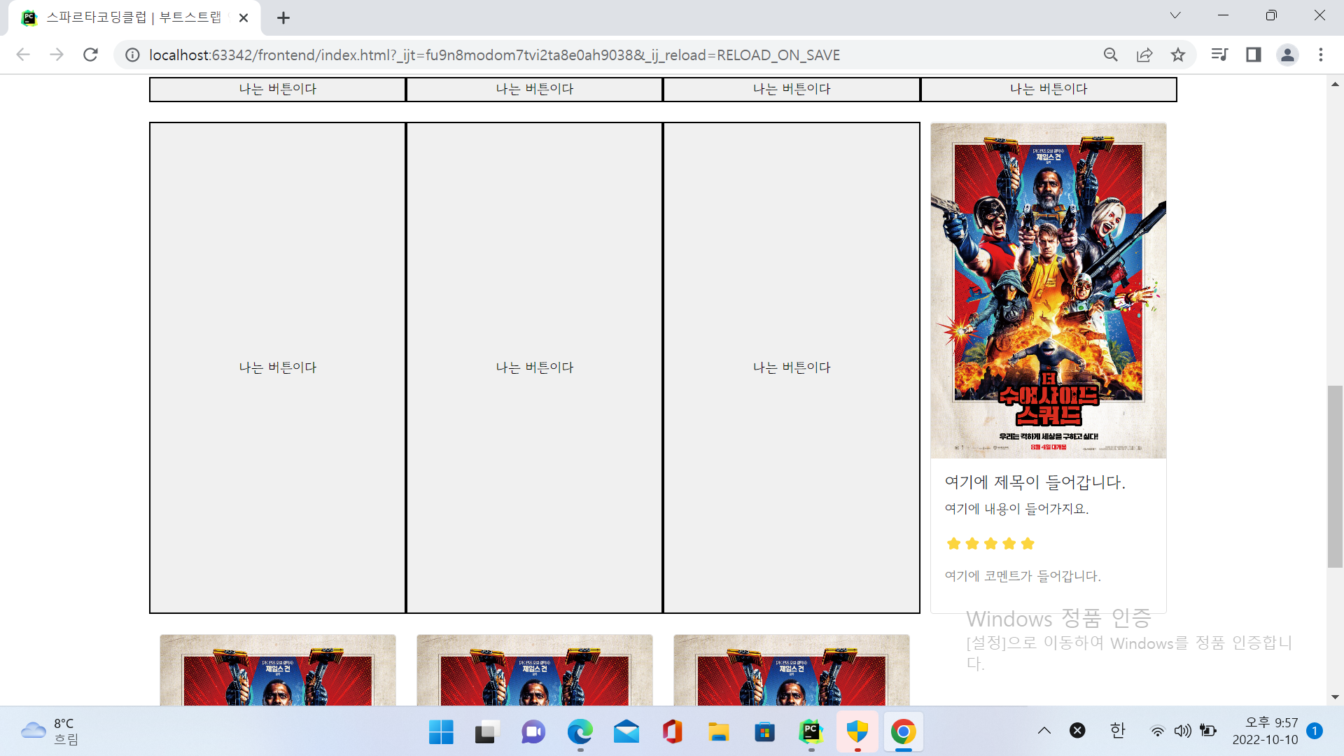Click the five-star rating in the card
The image size is (1344, 756).
(x=990, y=544)
